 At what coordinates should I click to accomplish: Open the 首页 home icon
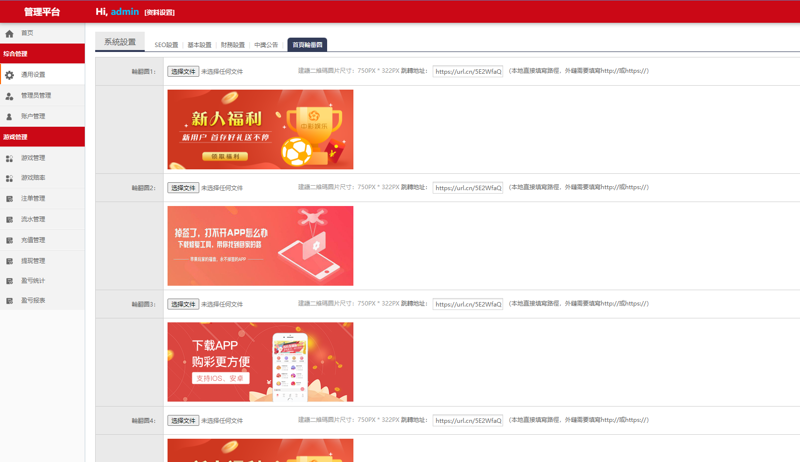pyautogui.click(x=9, y=33)
